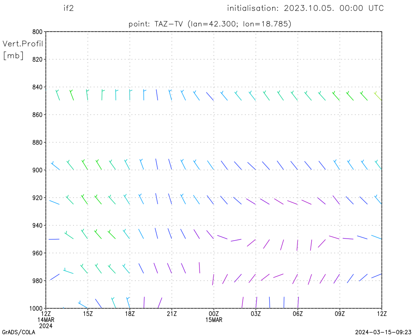Screen dimensions: 420x336
Task: Click the 1000 pressure axis label
Action: pyautogui.click(x=36, y=308)
